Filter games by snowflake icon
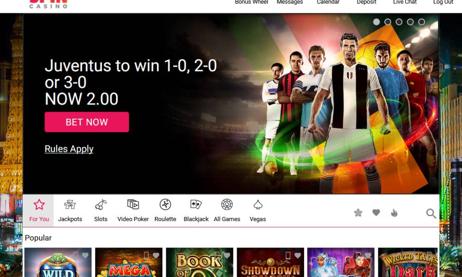Screen dimensions: 462x277 [x=358, y=212]
